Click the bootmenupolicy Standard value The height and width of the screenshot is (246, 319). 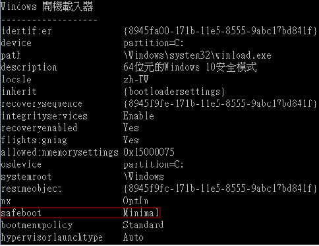click(143, 225)
